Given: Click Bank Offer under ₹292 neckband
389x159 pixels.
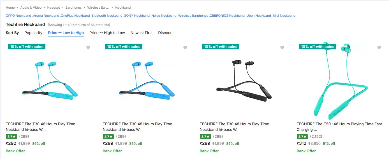Looking at the screenshot, I should pos(15,151).
